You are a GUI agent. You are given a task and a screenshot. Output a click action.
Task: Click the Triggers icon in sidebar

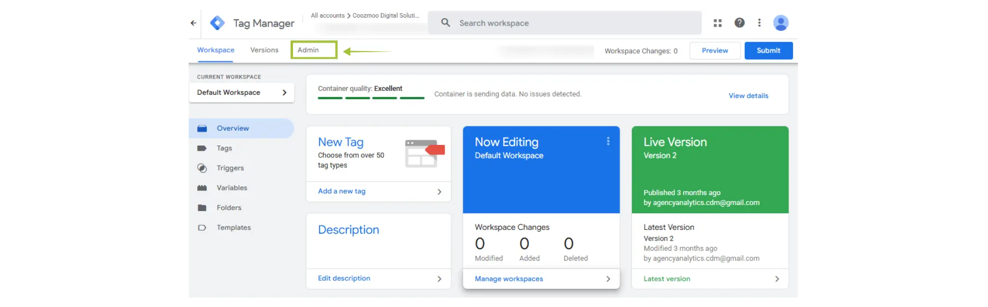click(202, 168)
